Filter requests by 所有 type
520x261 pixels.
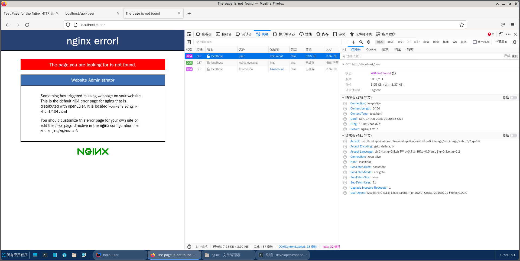(380, 42)
